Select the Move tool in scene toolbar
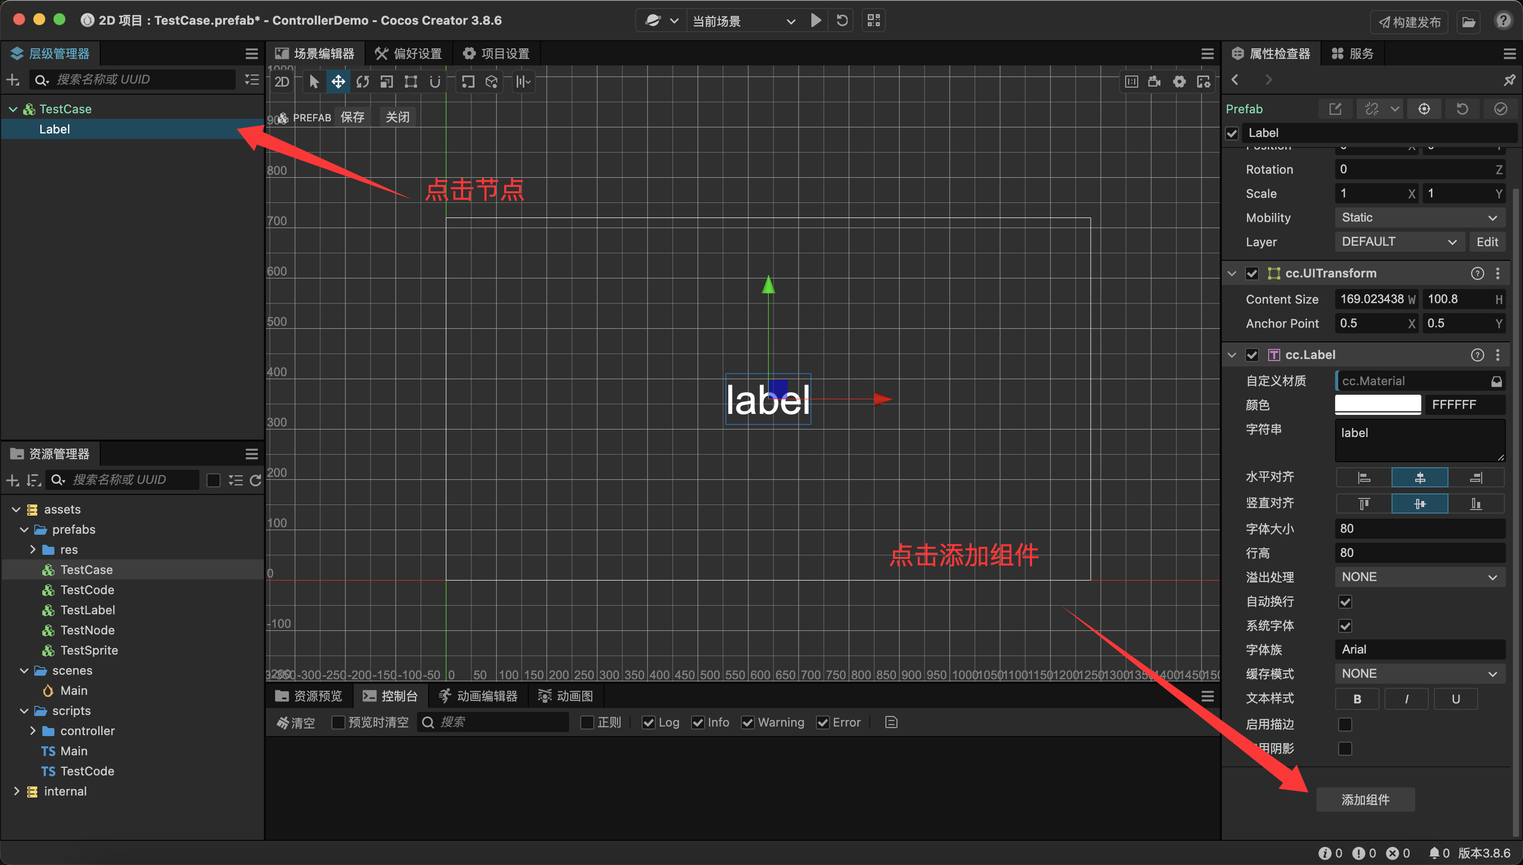The height and width of the screenshot is (865, 1523). [338, 82]
